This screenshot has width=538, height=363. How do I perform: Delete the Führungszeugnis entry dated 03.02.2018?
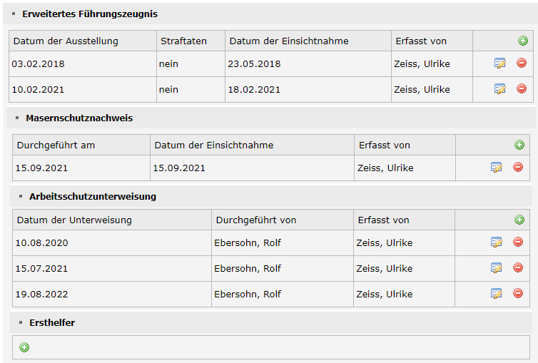click(x=522, y=63)
